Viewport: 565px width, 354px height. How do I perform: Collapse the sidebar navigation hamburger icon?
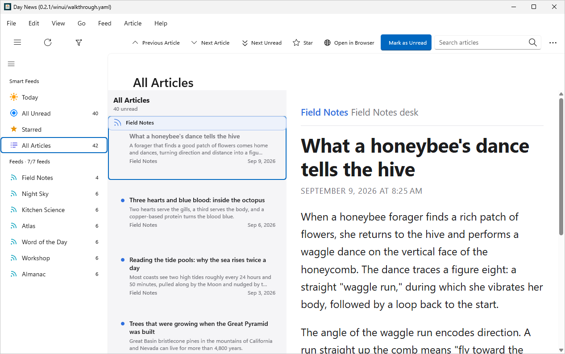point(11,64)
